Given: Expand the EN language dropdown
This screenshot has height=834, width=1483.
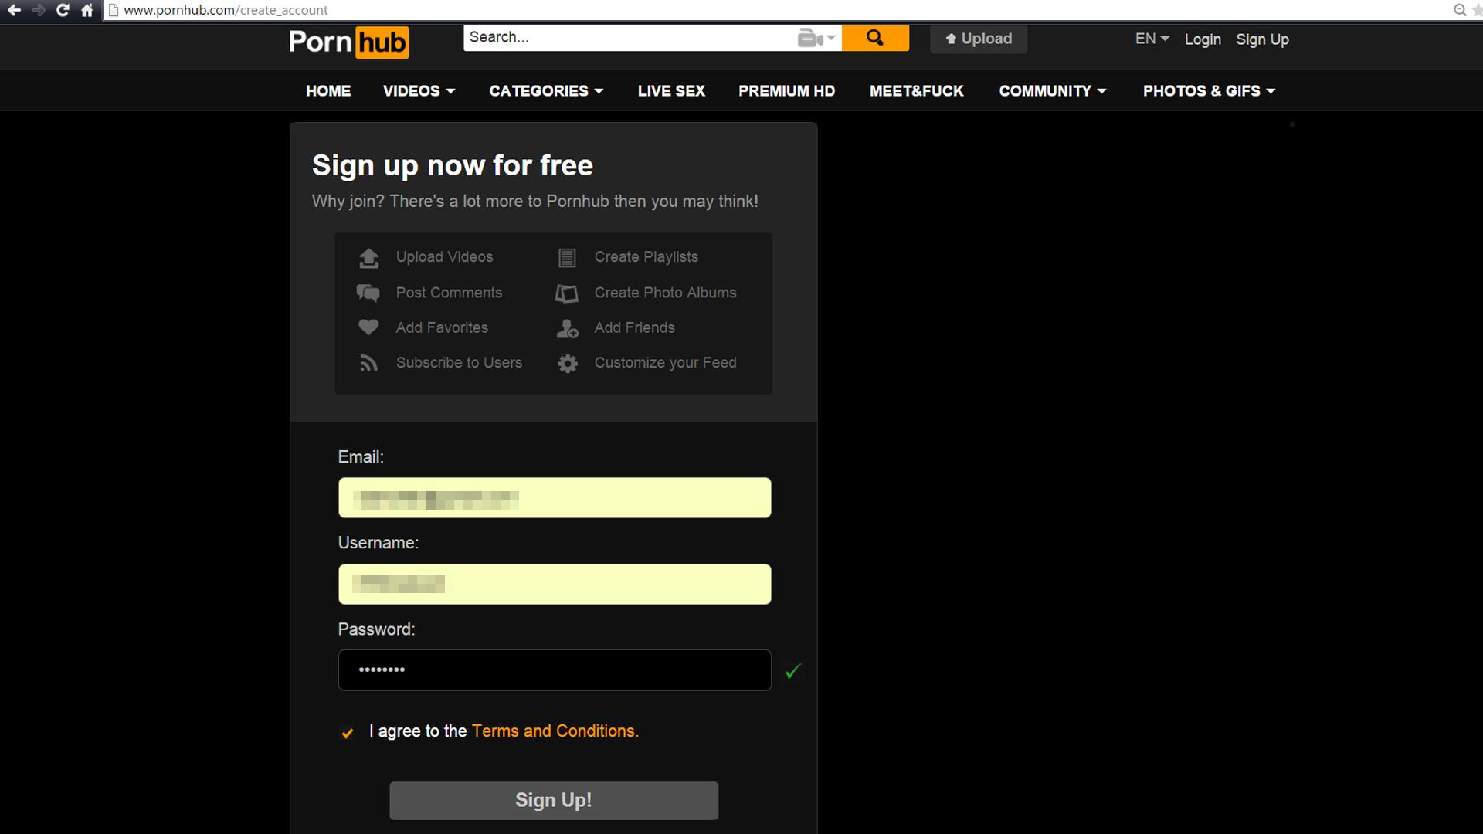Looking at the screenshot, I should coord(1152,39).
